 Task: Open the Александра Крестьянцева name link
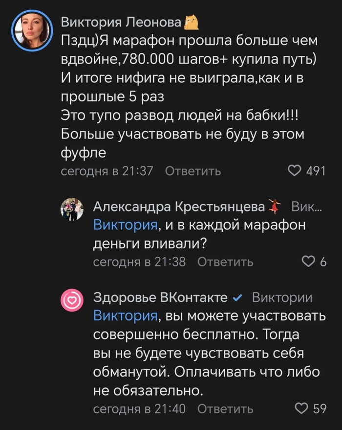pos(179,207)
